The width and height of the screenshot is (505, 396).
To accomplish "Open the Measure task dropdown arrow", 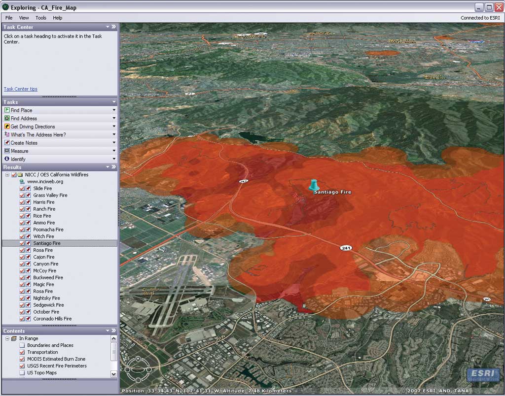I will (x=114, y=151).
